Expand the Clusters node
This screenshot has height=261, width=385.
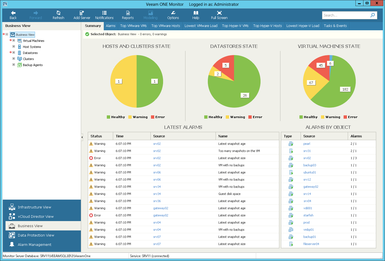pyautogui.click(x=14, y=59)
